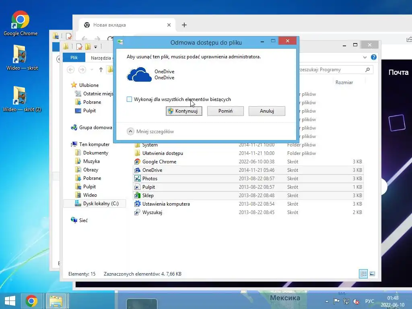
Task: Select OneDrive shortcut in file list
Action: [x=248, y=170]
